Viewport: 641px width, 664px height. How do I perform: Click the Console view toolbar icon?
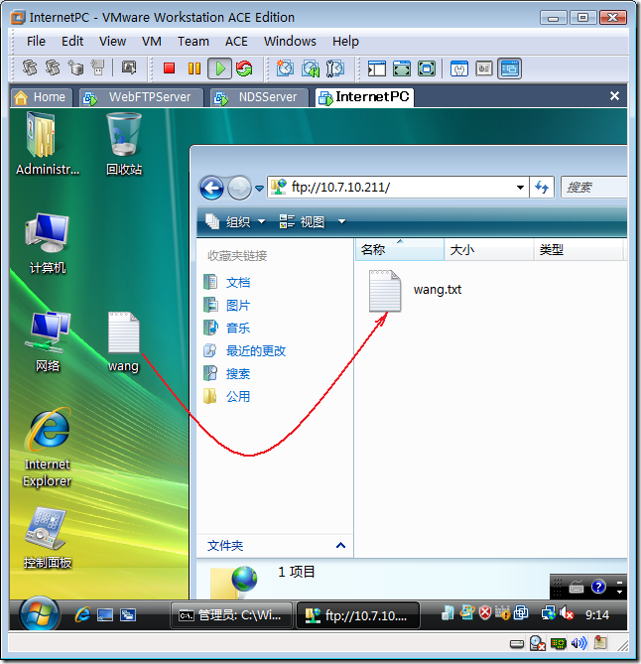pos(509,68)
